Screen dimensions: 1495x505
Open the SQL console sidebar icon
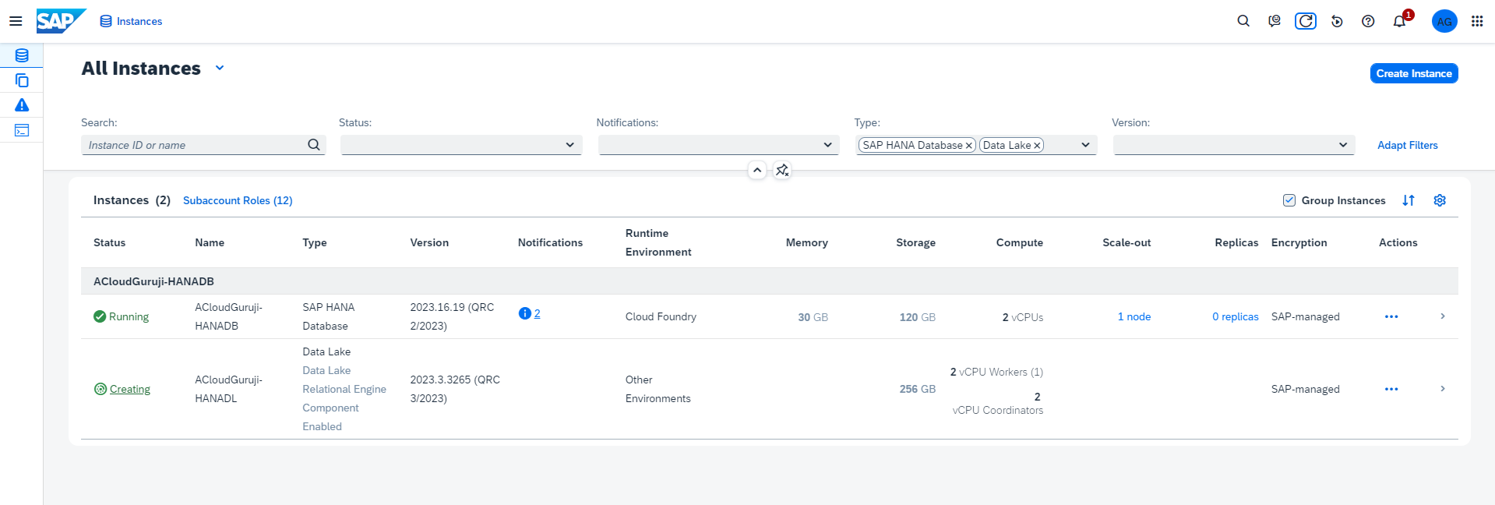click(x=22, y=130)
